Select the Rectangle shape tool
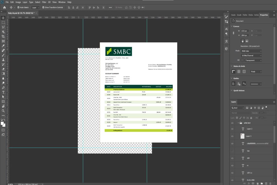This screenshot has height=185, width=277. pyautogui.click(x=3, y=101)
